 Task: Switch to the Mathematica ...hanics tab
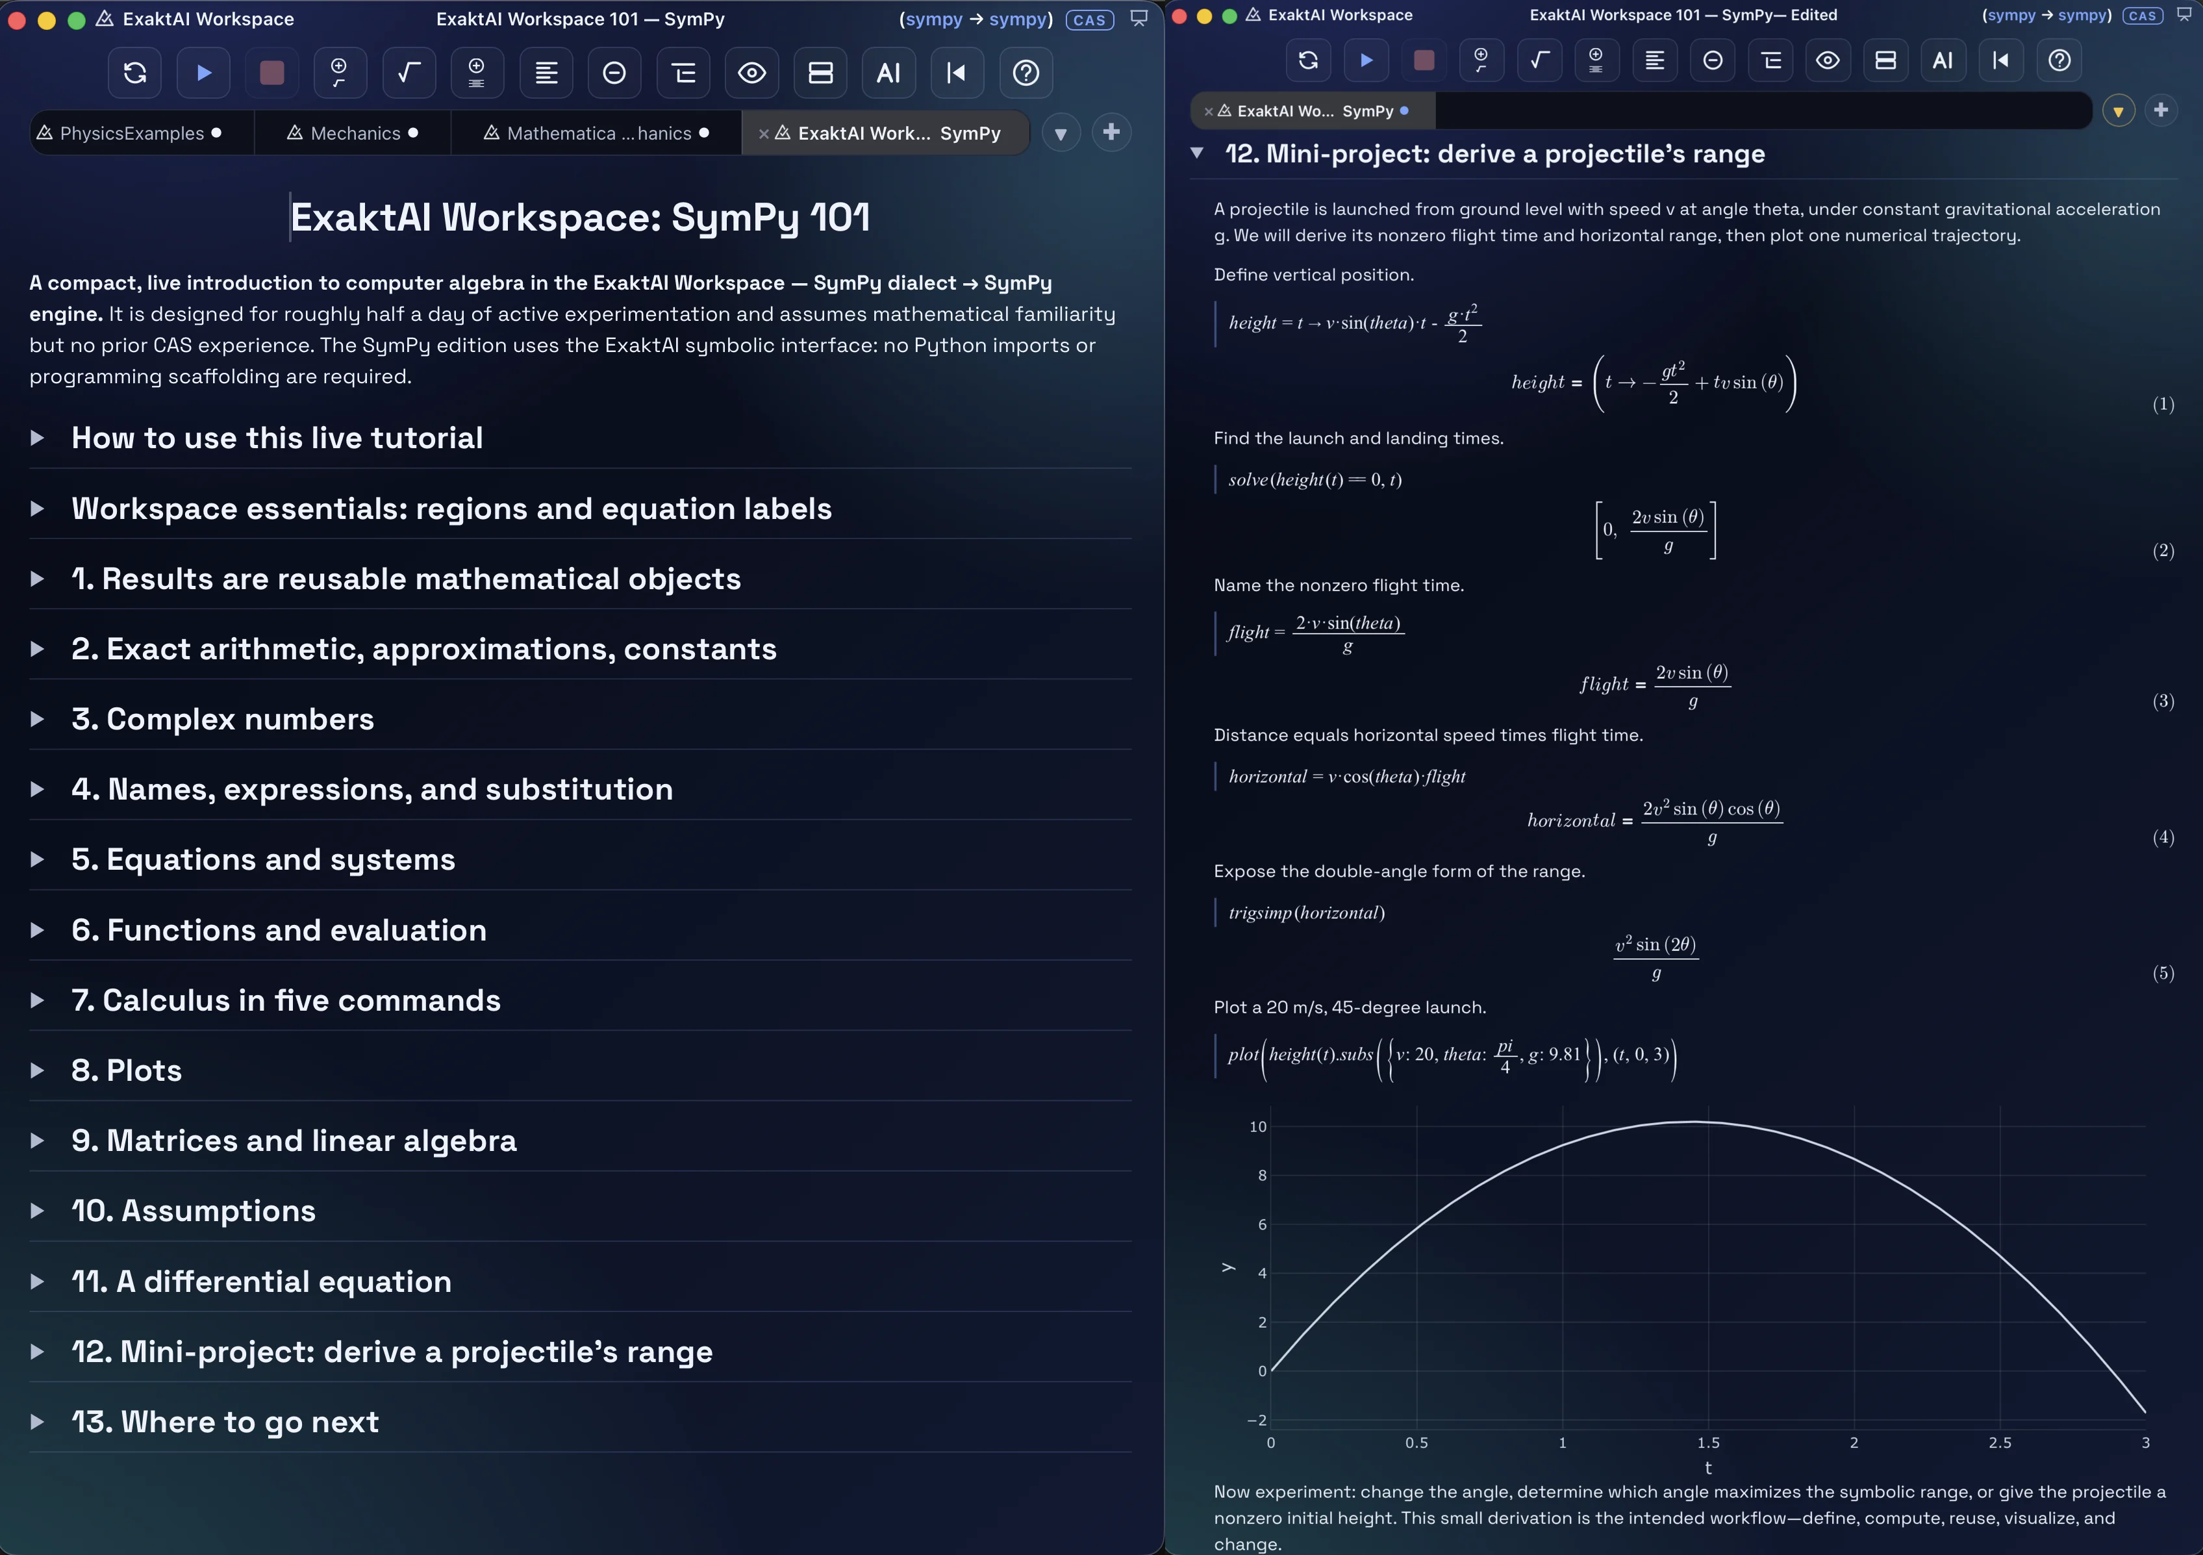pos(597,133)
